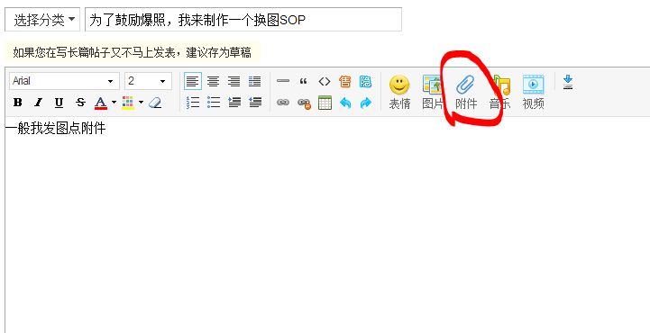This screenshot has width=650, height=333.
Task: Remove the hyperlink
Action: 304,103
